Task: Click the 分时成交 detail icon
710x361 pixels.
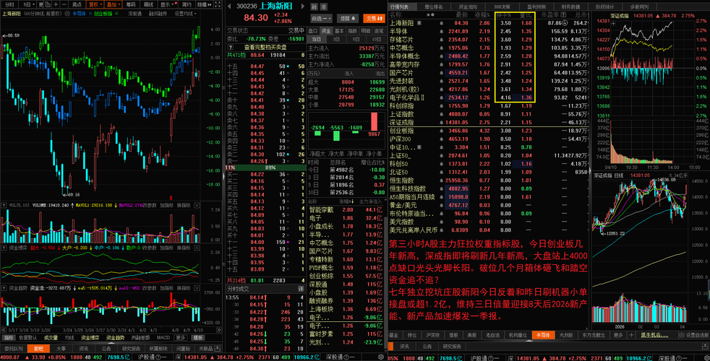Action: (x=301, y=289)
